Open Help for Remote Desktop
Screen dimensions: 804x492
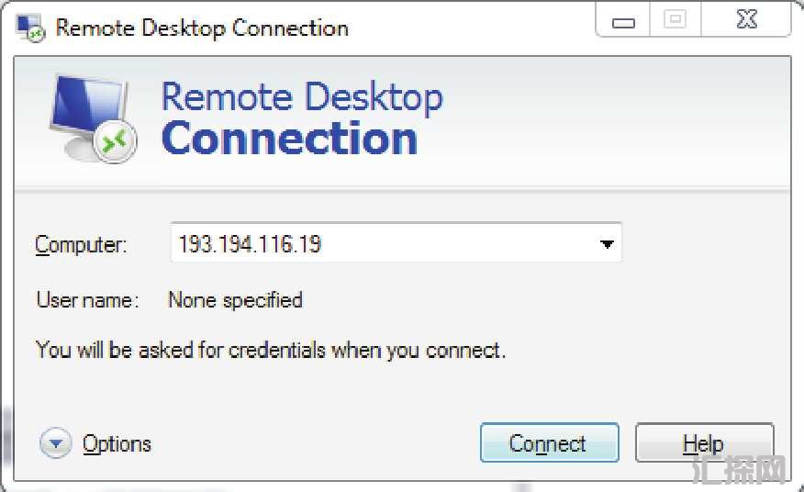coord(703,444)
